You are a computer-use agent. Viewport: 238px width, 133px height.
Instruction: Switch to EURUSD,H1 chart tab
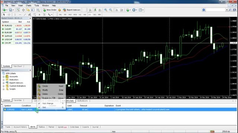pos(83,101)
